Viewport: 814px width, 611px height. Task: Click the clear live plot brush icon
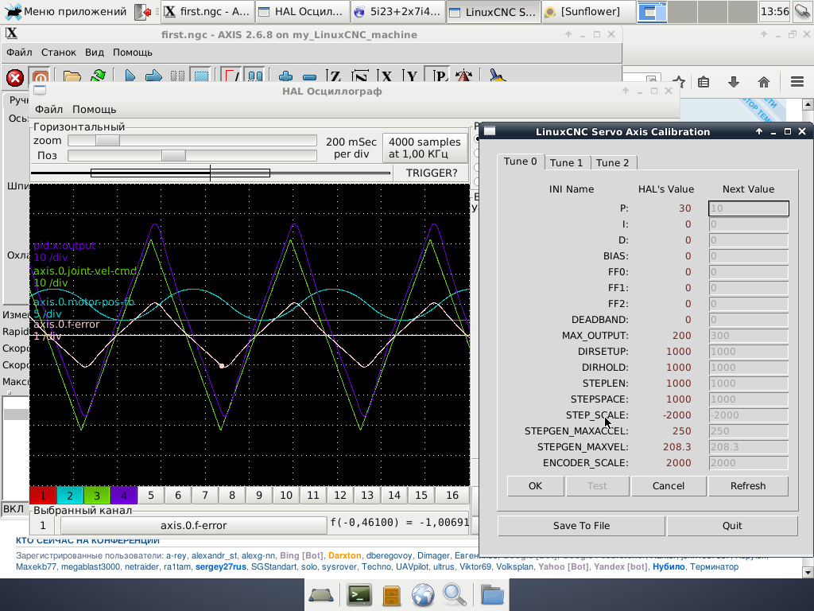point(497,77)
